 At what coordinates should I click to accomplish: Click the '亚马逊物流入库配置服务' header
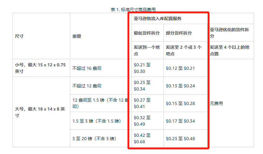[170, 19]
